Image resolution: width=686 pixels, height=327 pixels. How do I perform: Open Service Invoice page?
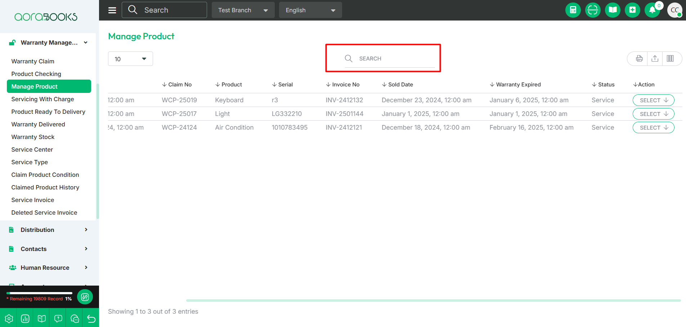tap(32, 200)
